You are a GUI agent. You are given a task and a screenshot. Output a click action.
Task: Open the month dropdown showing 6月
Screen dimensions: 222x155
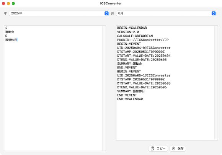pyautogui.click(x=166, y=13)
